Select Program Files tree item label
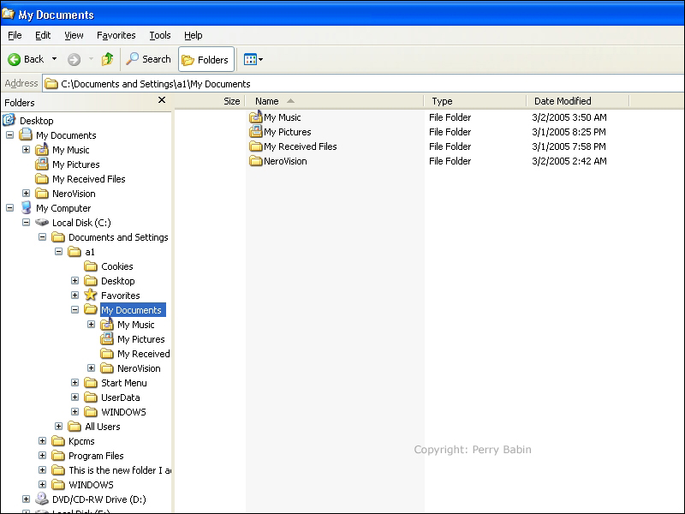This screenshot has height=514, width=685. coord(96,456)
